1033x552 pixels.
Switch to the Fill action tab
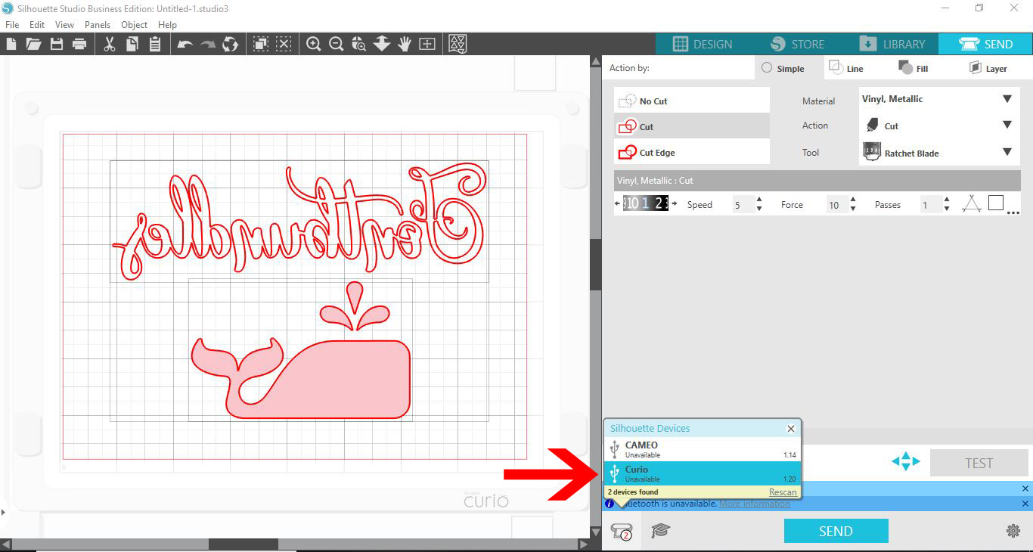coord(914,68)
